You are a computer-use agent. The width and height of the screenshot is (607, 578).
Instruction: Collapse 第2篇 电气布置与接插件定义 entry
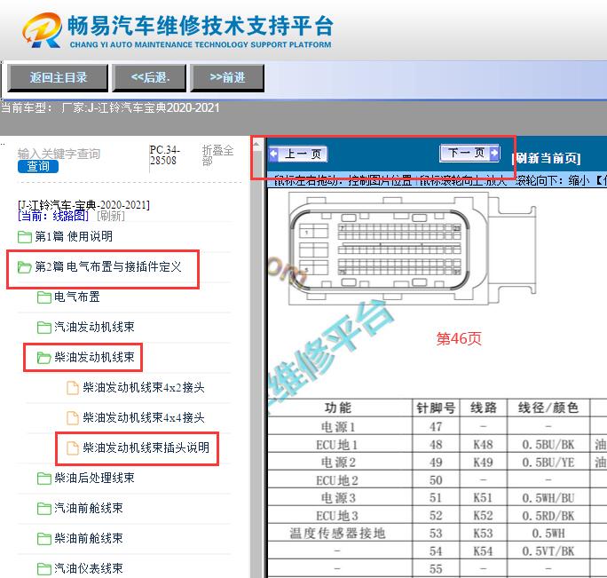(x=108, y=266)
